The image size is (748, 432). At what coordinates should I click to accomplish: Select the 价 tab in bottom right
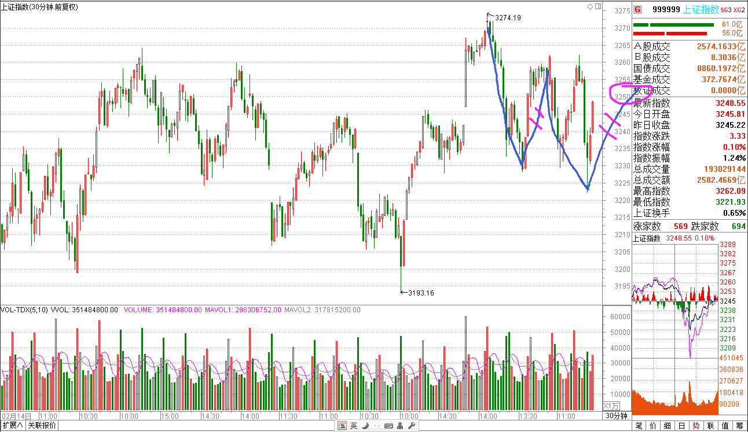click(x=654, y=426)
